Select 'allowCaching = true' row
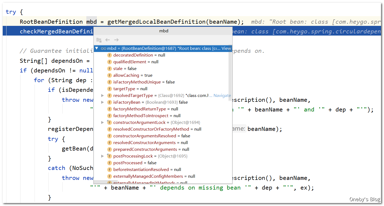This screenshot has height=206, width=384. 161,75
